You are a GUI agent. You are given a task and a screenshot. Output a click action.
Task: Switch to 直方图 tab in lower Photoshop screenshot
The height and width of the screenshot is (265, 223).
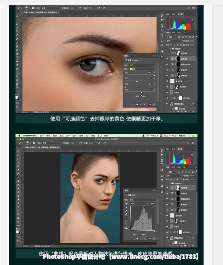180,149
